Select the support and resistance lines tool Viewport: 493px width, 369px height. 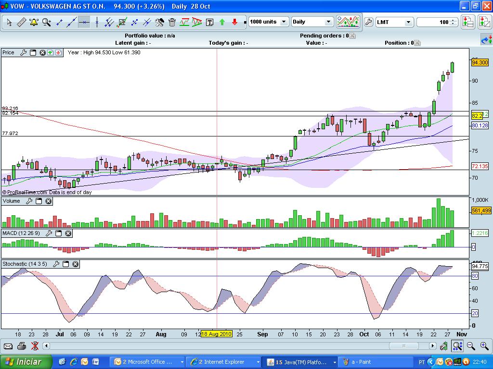[184, 22]
